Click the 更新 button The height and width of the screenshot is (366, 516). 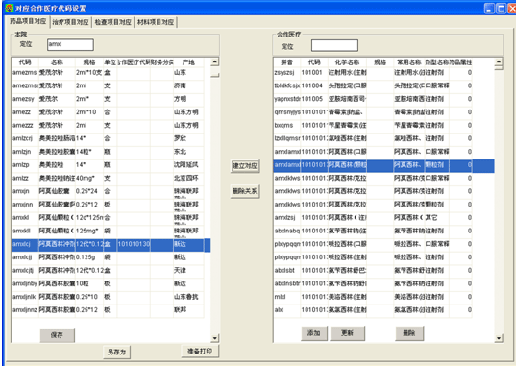click(x=347, y=333)
